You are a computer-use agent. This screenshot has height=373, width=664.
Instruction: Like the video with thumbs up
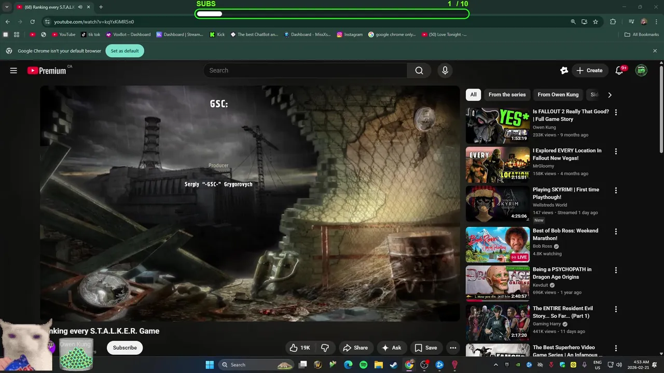click(300, 348)
